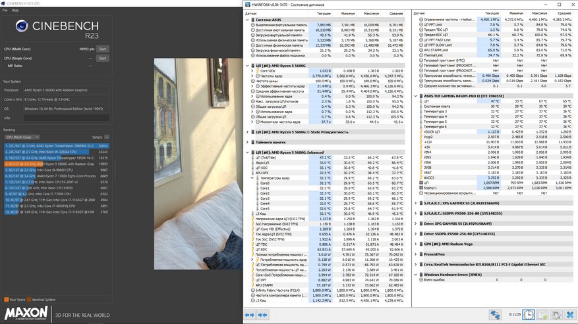Open the File menu in Cinebench

pos(5,11)
